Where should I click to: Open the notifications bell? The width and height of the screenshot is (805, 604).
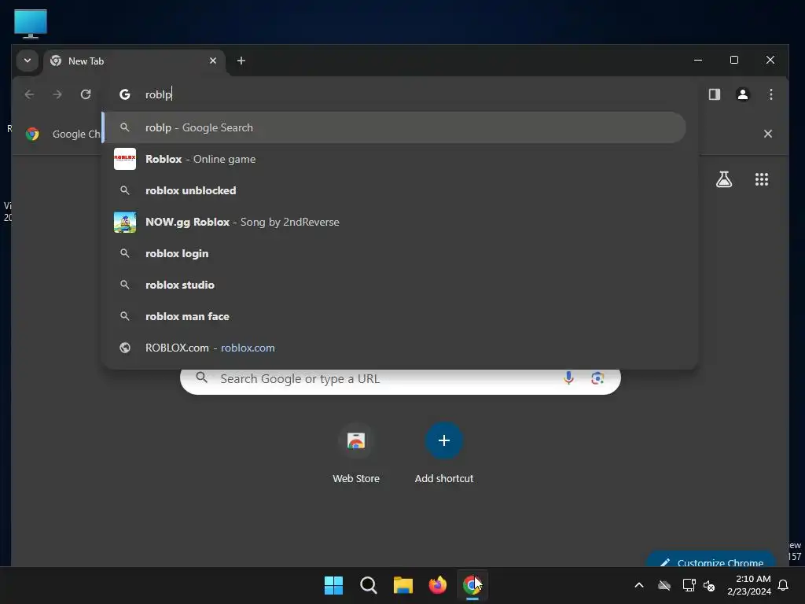click(x=783, y=585)
